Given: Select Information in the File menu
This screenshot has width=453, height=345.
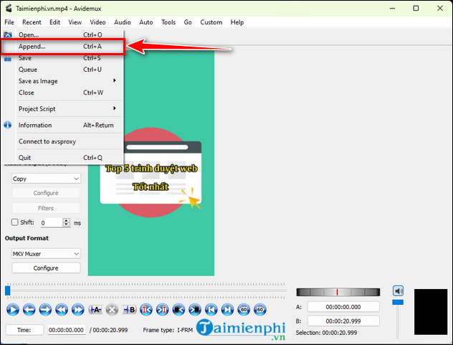Looking at the screenshot, I should click(35, 125).
